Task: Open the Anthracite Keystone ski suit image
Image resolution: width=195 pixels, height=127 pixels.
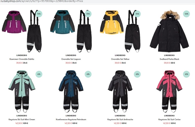Action: pos(120,91)
